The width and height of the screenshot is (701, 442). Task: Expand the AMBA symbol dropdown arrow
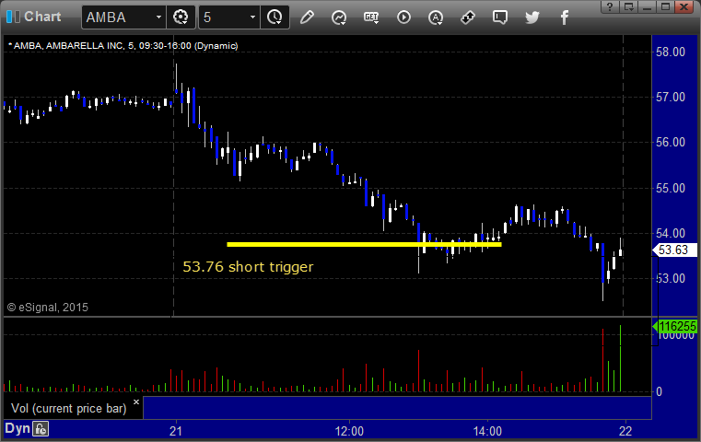(158, 17)
